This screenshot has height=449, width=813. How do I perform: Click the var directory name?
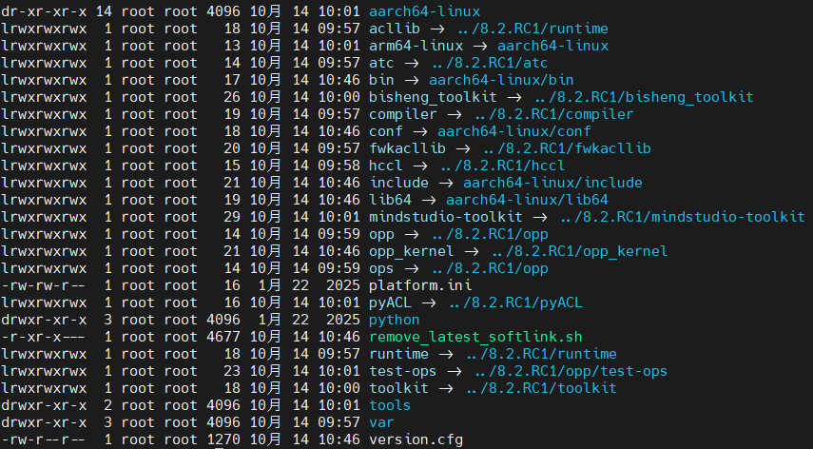pos(381,422)
